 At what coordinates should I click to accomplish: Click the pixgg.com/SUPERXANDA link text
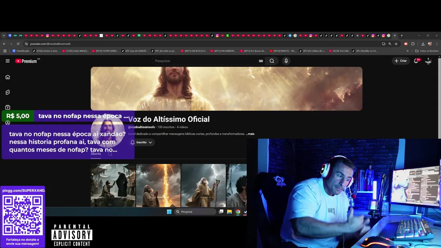coord(23,190)
